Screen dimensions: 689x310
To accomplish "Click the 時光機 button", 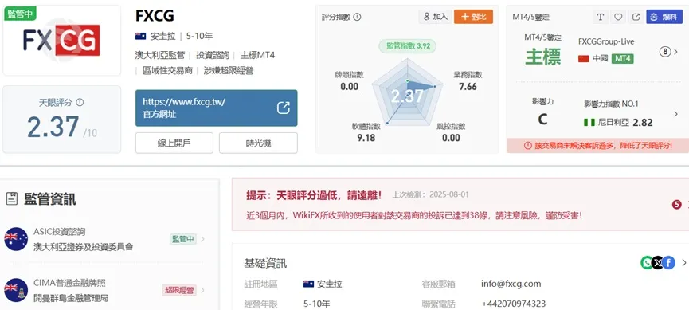I will [x=258, y=143].
